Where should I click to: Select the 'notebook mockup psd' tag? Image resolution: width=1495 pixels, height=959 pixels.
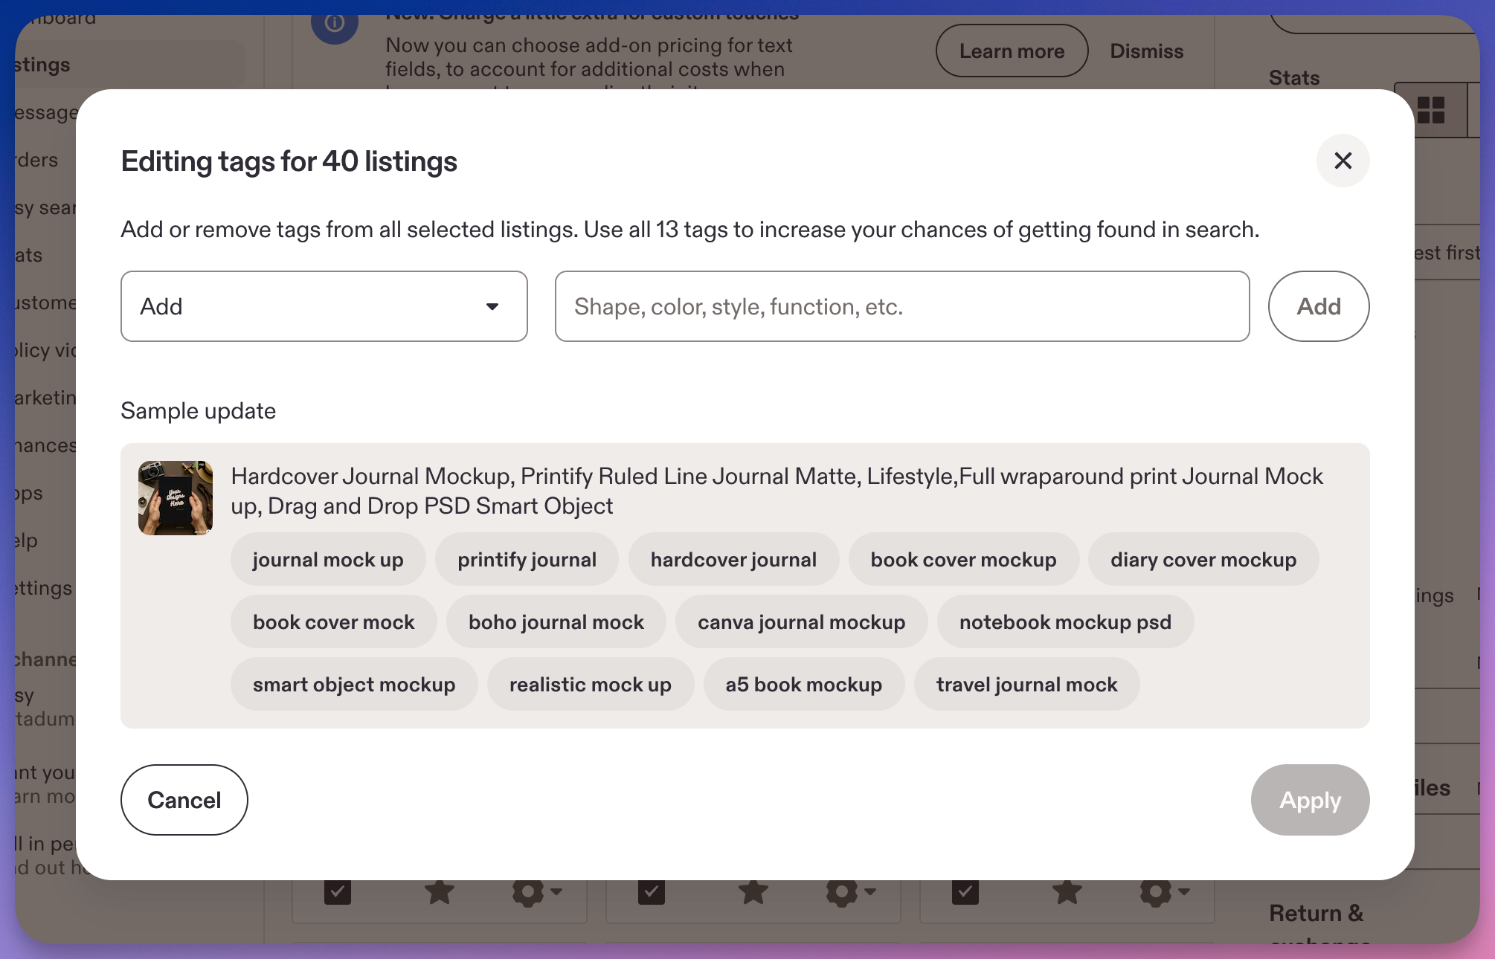pyautogui.click(x=1065, y=621)
